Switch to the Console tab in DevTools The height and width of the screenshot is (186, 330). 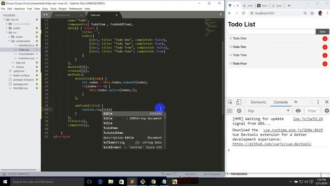pyautogui.click(x=280, y=102)
